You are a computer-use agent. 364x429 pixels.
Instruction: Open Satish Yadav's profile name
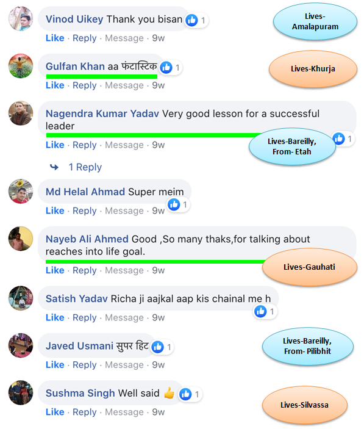pos(76,298)
